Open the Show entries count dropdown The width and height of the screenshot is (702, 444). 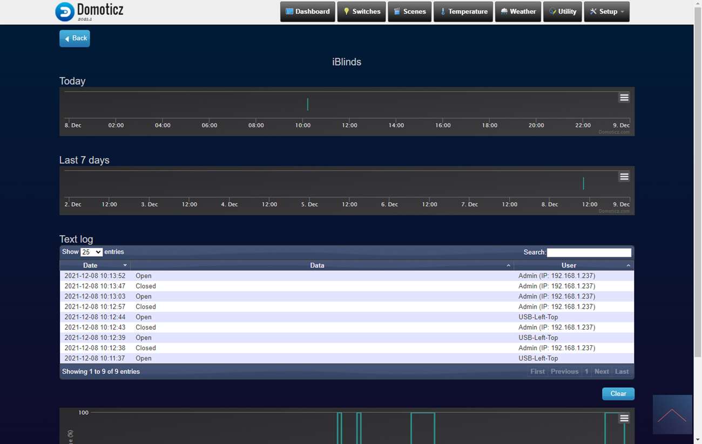(x=91, y=252)
